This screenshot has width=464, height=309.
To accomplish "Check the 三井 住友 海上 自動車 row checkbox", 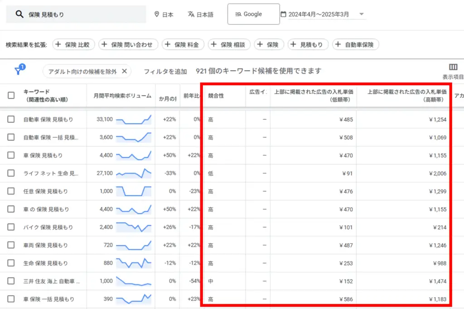I will point(11,281).
